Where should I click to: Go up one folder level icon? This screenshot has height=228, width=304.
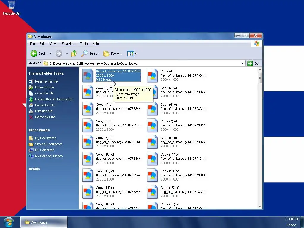tap(74, 53)
